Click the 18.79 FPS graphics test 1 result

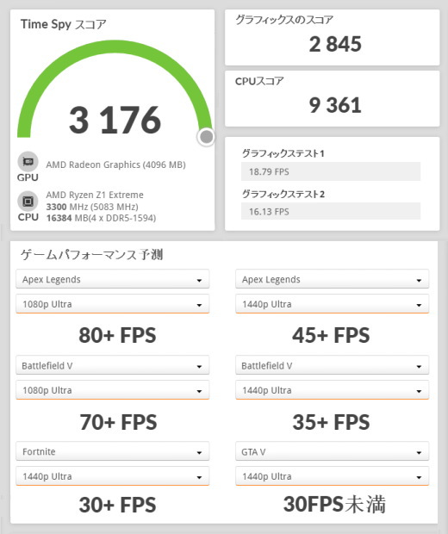pyautogui.click(x=331, y=171)
